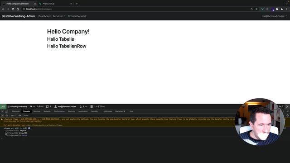Click the console live expression eye icon

click(x=19, y=115)
